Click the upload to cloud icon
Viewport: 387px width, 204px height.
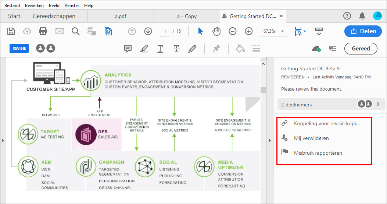coord(27,31)
